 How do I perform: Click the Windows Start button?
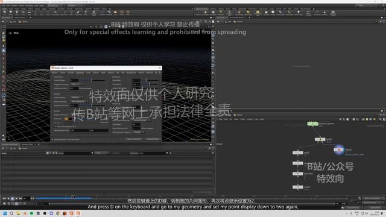pos(5,213)
